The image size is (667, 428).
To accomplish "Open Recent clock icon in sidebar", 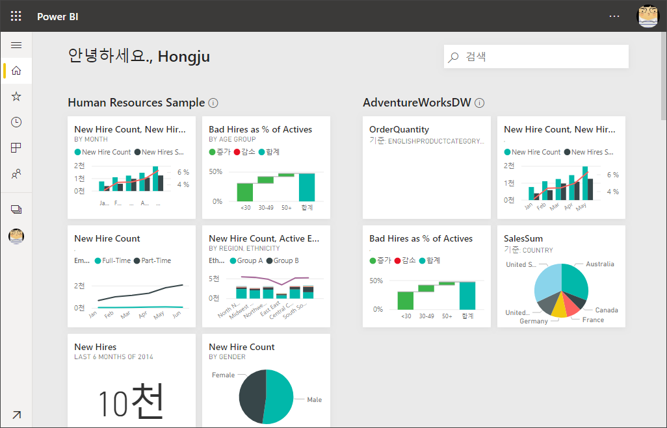I will (16, 122).
